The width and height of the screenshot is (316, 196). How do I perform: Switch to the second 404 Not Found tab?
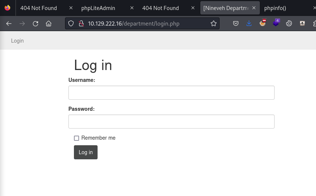point(161,8)
